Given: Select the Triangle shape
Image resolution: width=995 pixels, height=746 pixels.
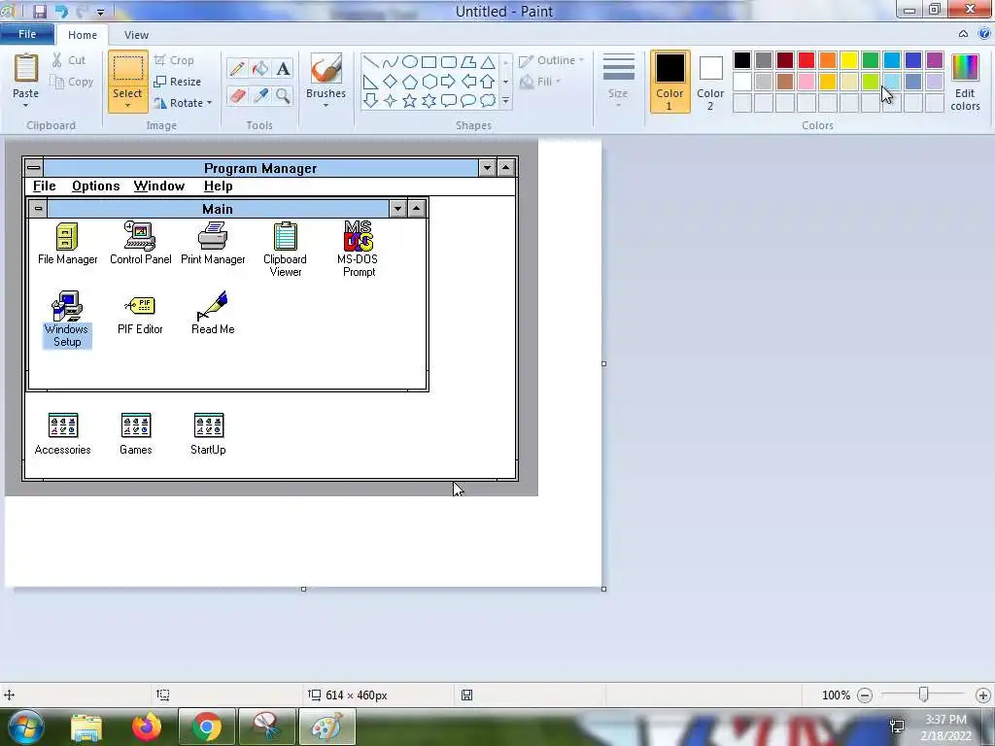Looking at the screenshot, I should pos(488,62).
